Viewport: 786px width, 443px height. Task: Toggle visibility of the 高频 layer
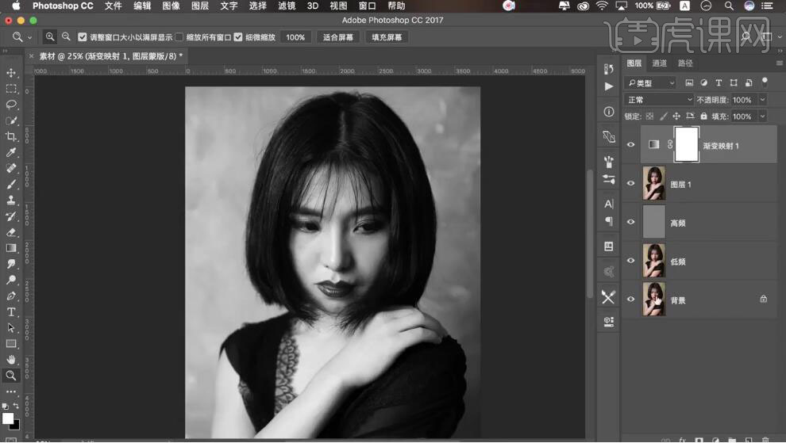click(631, 223)
